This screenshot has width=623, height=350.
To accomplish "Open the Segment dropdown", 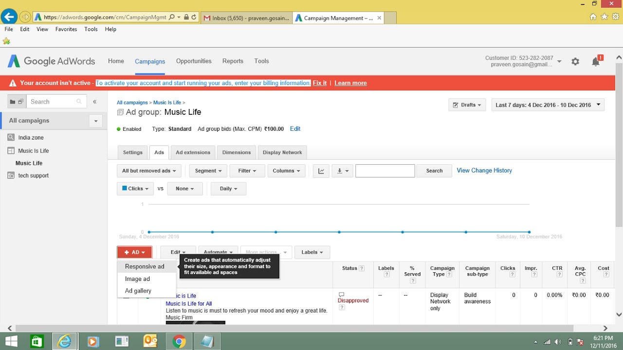I will click(x=208, y=171).
